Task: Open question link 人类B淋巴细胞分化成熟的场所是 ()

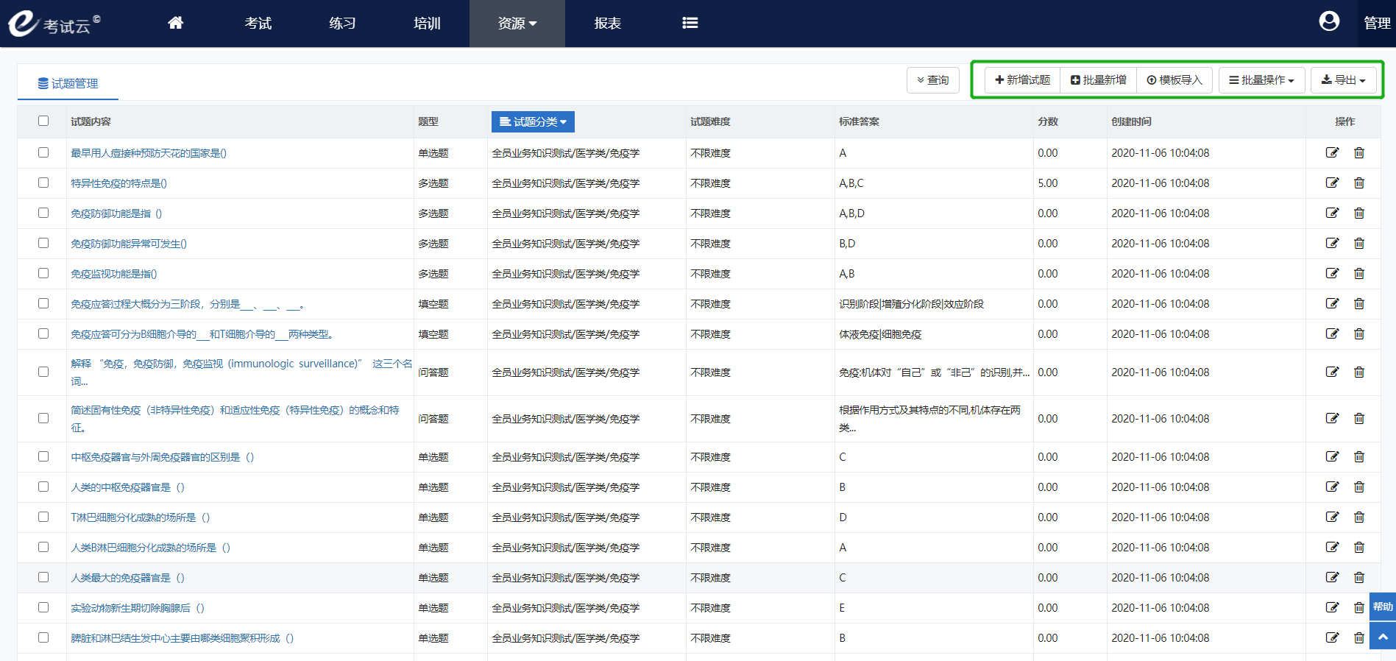Action: coord(150,548)
